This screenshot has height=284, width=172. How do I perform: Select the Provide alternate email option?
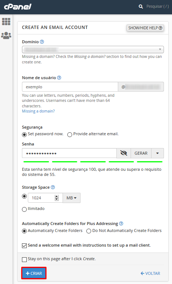pos(70,135)
